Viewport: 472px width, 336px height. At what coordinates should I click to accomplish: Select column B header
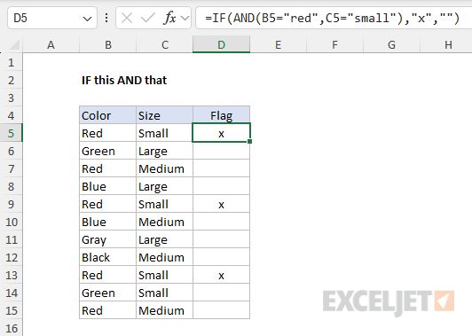pyautogui.click(x=107, y=45)
